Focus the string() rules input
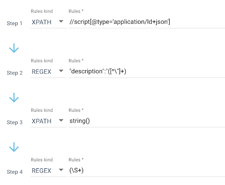The width and height of the screenshot is (225, 185). (x=147, y=121)
